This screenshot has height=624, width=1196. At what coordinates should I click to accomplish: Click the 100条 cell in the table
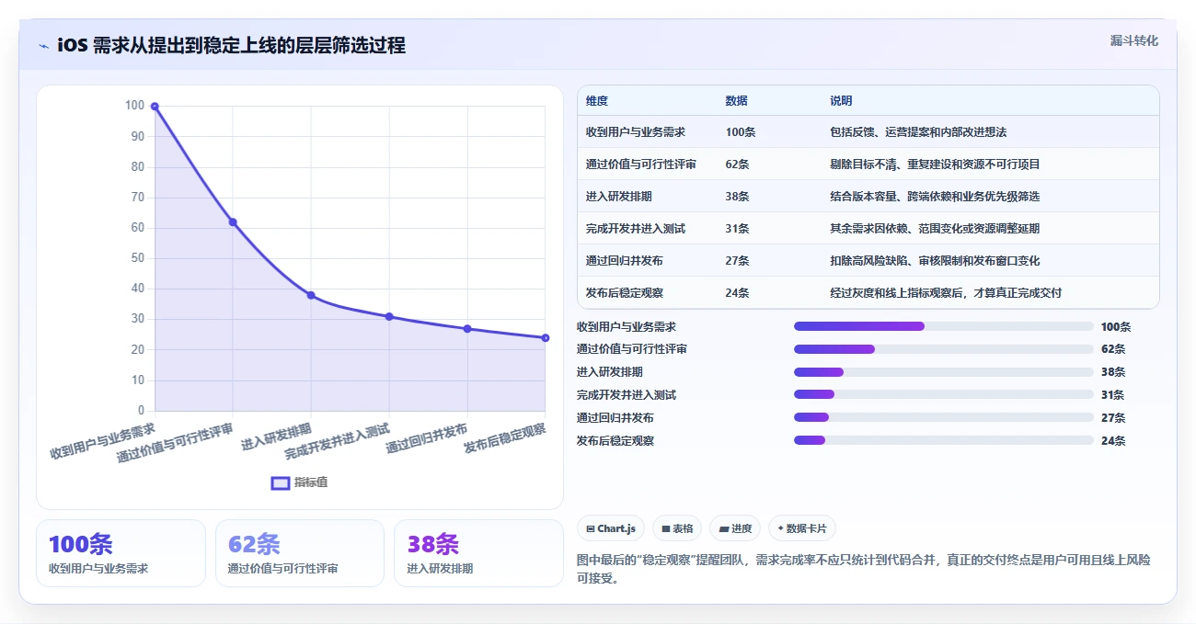tap(741, 131)
